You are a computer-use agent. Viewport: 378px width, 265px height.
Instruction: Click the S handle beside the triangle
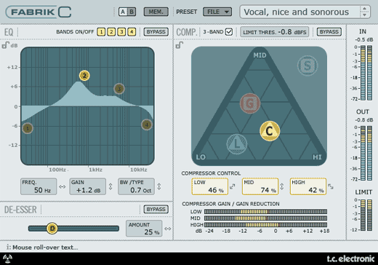307,66
